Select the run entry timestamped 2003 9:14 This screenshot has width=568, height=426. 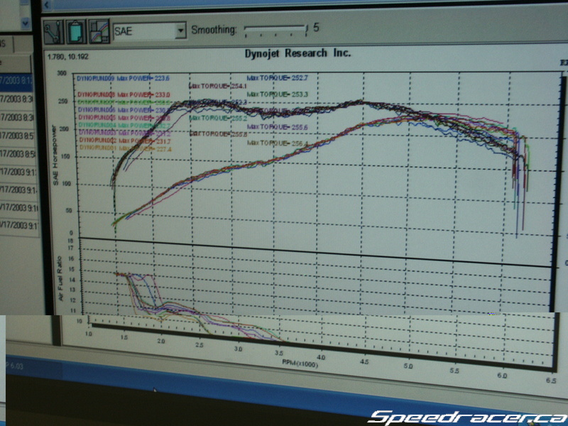[17, 190]
